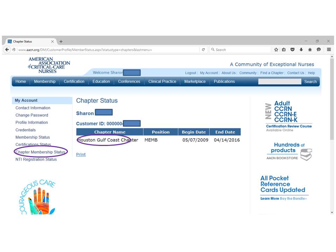
Task: Open a new tab with plus button
Action: pyautogui.click(x=61, y=41)
